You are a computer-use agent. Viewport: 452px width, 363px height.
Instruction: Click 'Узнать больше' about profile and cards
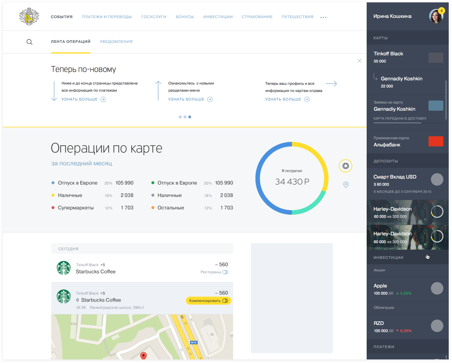[x=283, y=99]
